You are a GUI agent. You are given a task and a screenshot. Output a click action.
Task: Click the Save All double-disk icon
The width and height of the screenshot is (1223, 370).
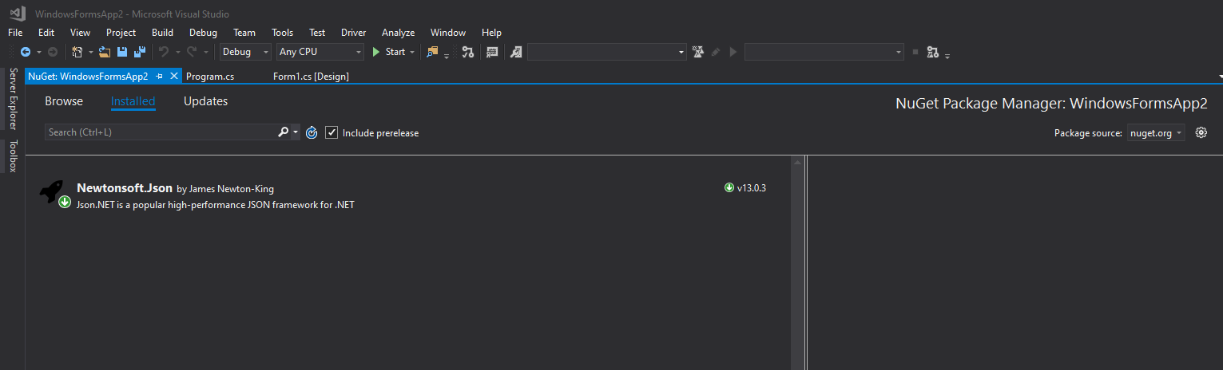click(x=139, y=52)
